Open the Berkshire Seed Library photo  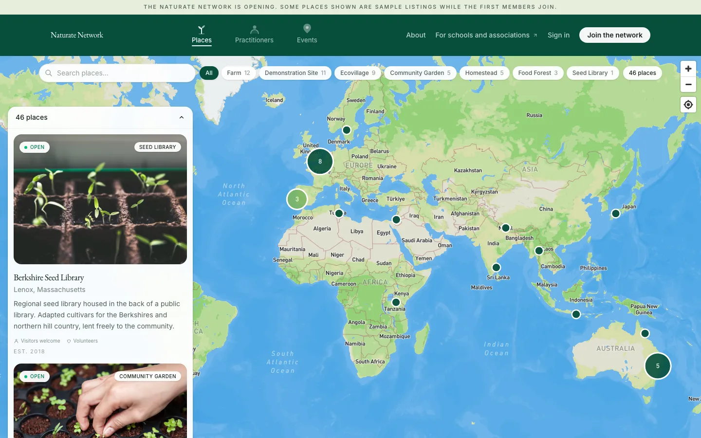click(100, 199)
